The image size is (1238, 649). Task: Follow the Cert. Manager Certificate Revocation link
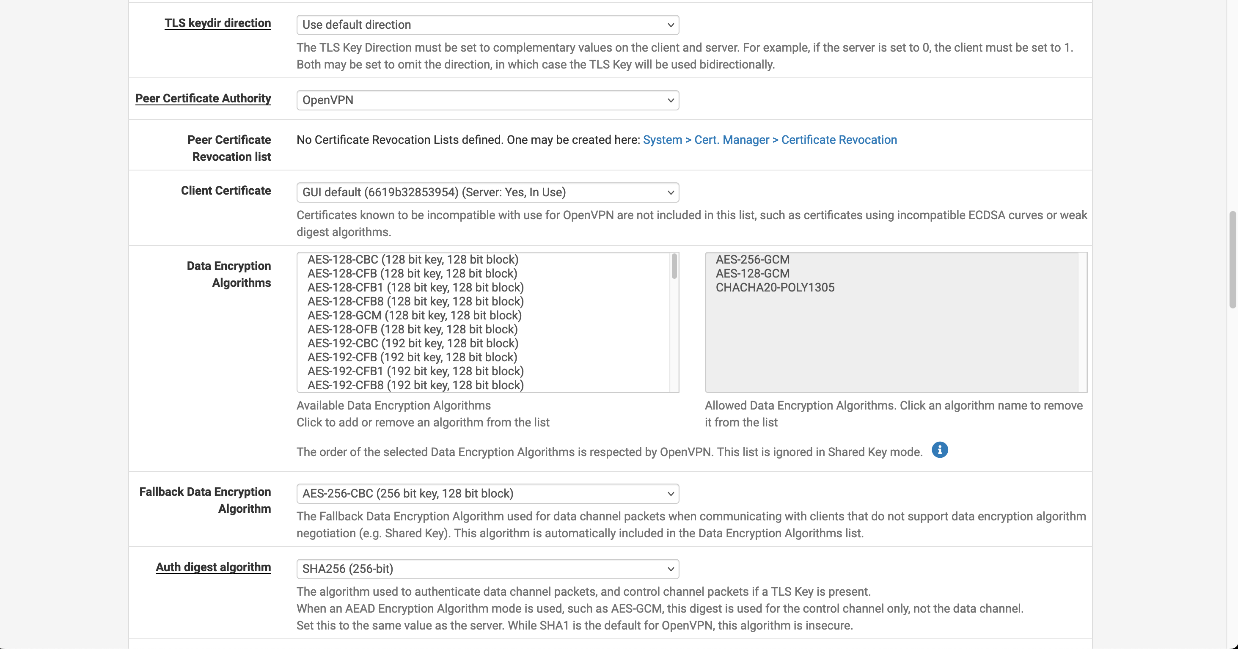[770, 140]
